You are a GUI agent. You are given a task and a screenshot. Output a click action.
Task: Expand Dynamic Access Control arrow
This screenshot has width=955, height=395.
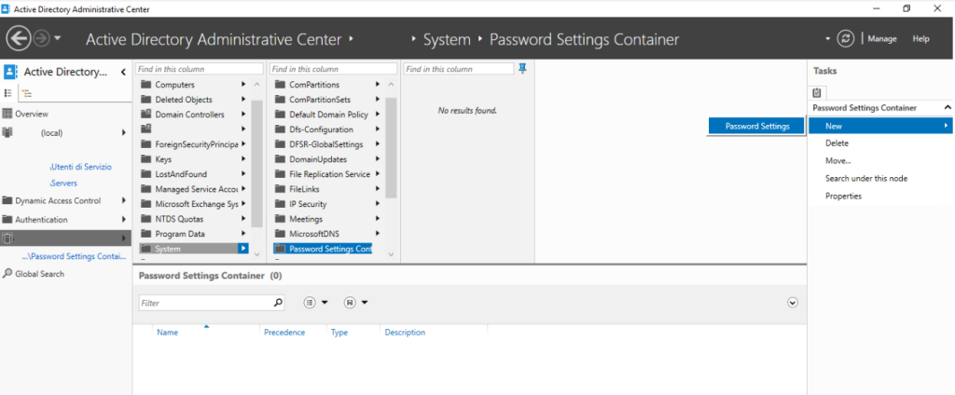[x=124, y=200]
